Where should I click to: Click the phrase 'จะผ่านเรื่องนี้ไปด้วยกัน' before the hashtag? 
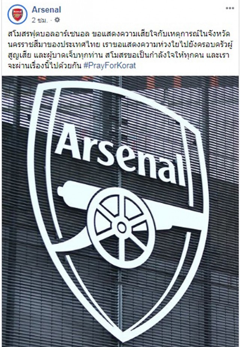click(x=45, y=66)
